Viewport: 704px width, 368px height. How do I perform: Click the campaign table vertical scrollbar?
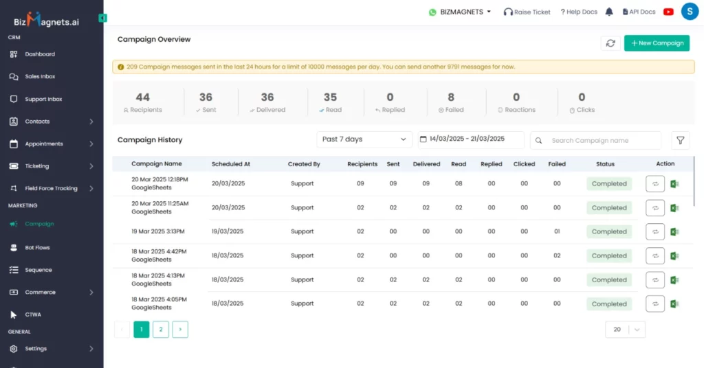tap(694, 181)
